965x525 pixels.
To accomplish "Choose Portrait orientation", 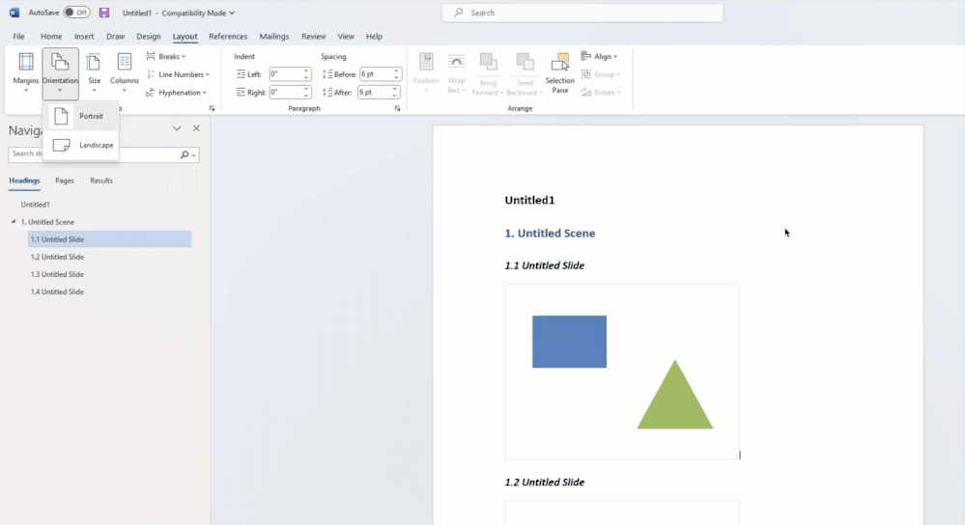I will [x=80, y=116].
